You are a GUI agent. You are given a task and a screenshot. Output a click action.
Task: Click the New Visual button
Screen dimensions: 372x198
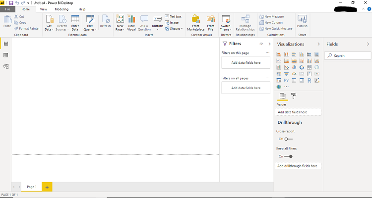[131, 23]
